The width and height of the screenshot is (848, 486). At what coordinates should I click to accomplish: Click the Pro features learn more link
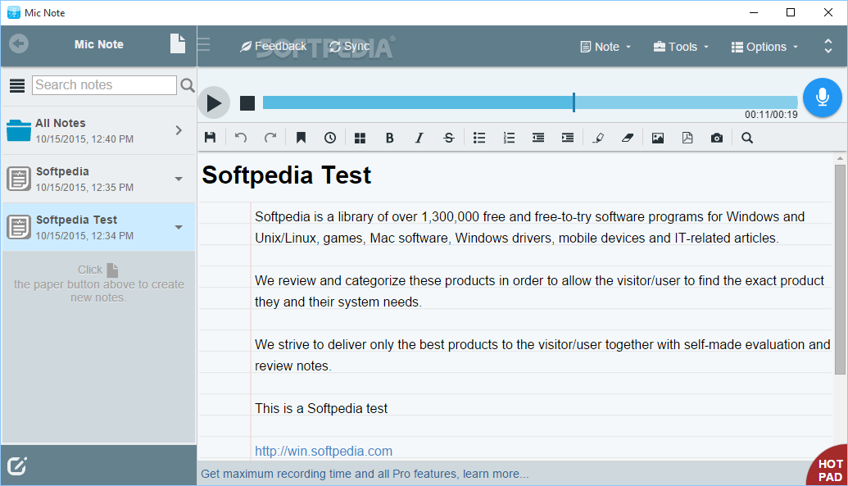(x=365, y=474)
